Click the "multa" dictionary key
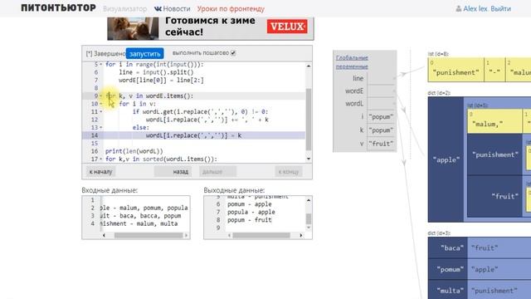The image size is (531, 299). click(448, 291)
